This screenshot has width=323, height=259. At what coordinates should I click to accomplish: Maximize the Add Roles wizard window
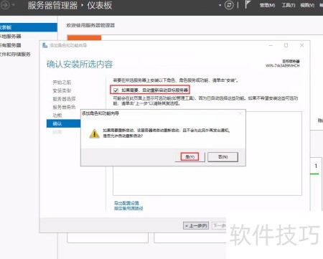click(286, 45)
